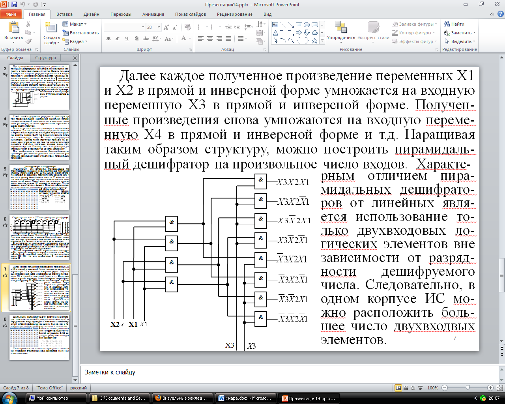Click the Arrange (Упорядочить) icon
Image resolution: width=505 pixels, height=404 pixels.
340,27
